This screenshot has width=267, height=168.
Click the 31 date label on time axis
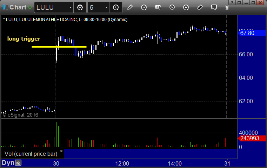tap(227, 163)
